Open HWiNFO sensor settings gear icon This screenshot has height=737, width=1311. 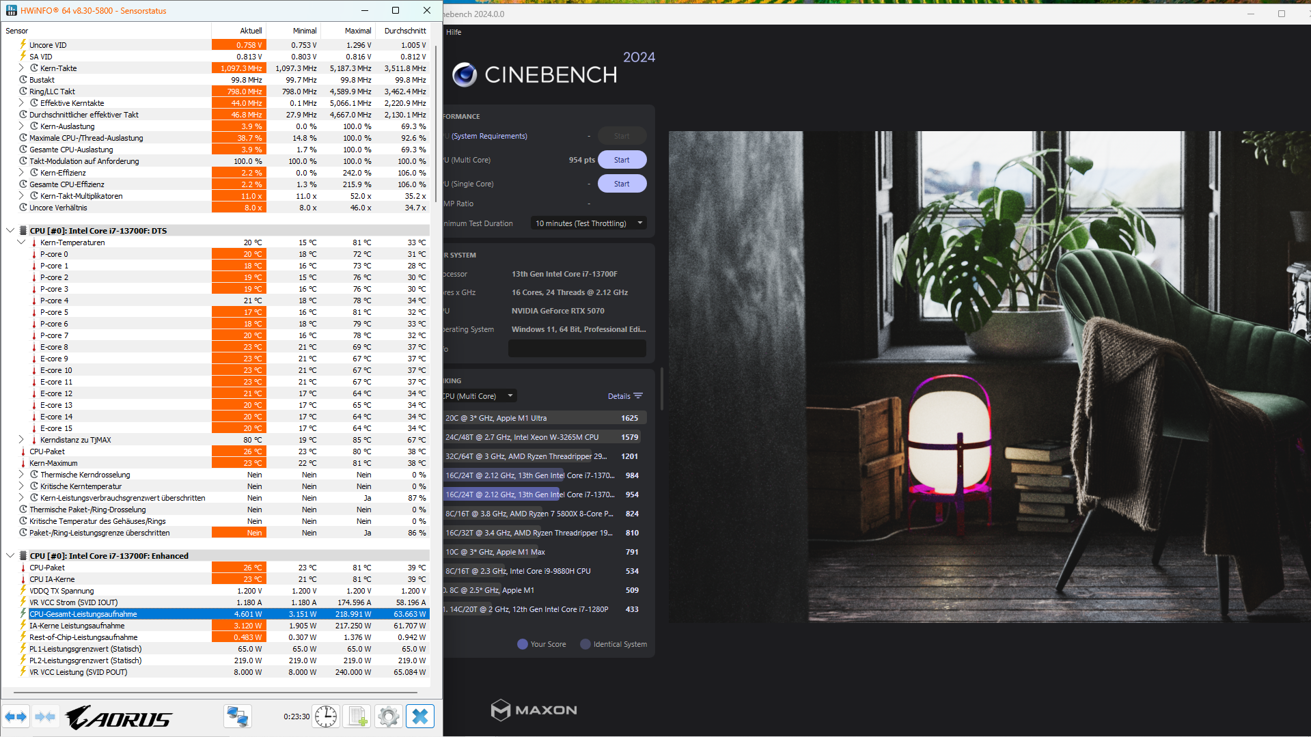[389, 717]
